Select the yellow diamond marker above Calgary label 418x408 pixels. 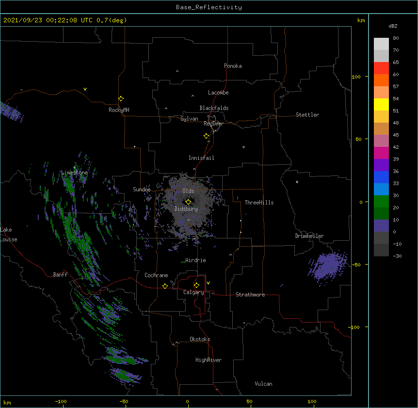(x=196, y=285)
